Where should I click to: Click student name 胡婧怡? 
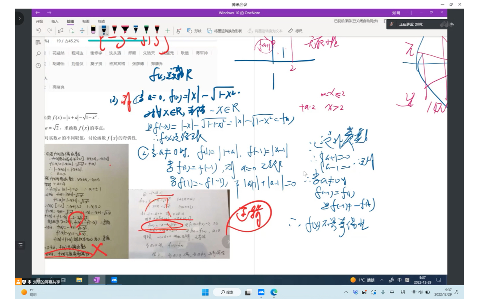pyautogui.click(x=59, y=64)
